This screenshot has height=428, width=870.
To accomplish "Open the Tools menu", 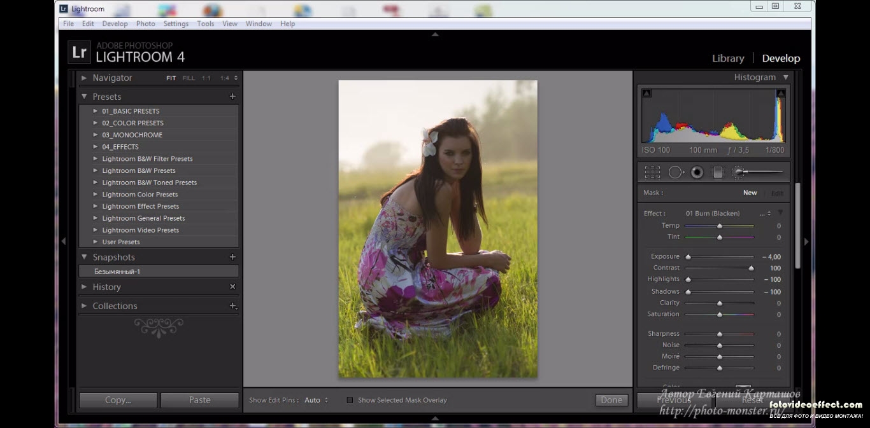I will [206, 24].
